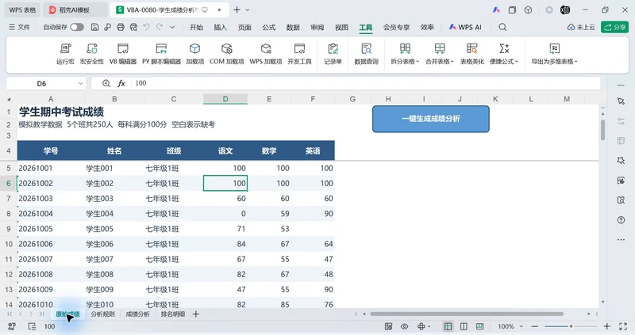Image resolution: width=635 pixels, height=335 pixels.
Task: Click the zoom in plus button
Action: tap(606, 326)
